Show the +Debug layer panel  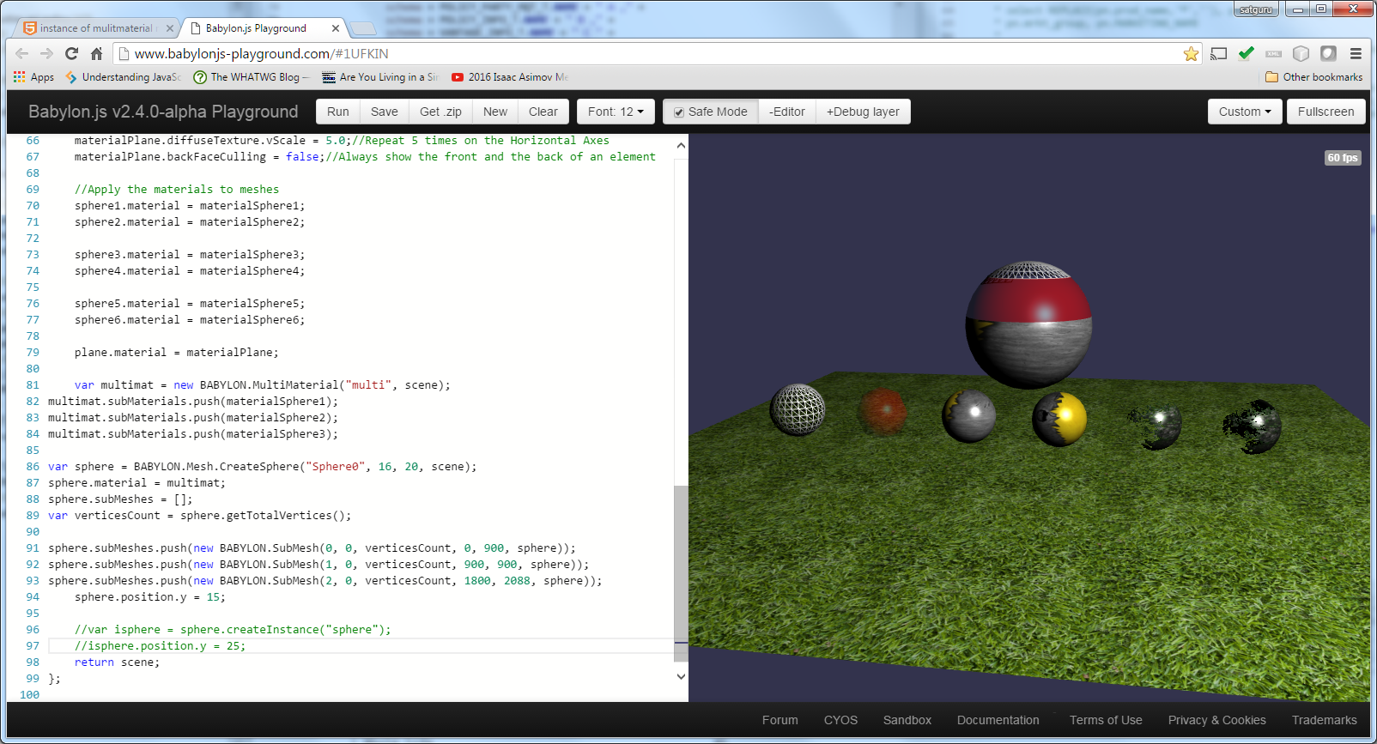tap(863, 112)
